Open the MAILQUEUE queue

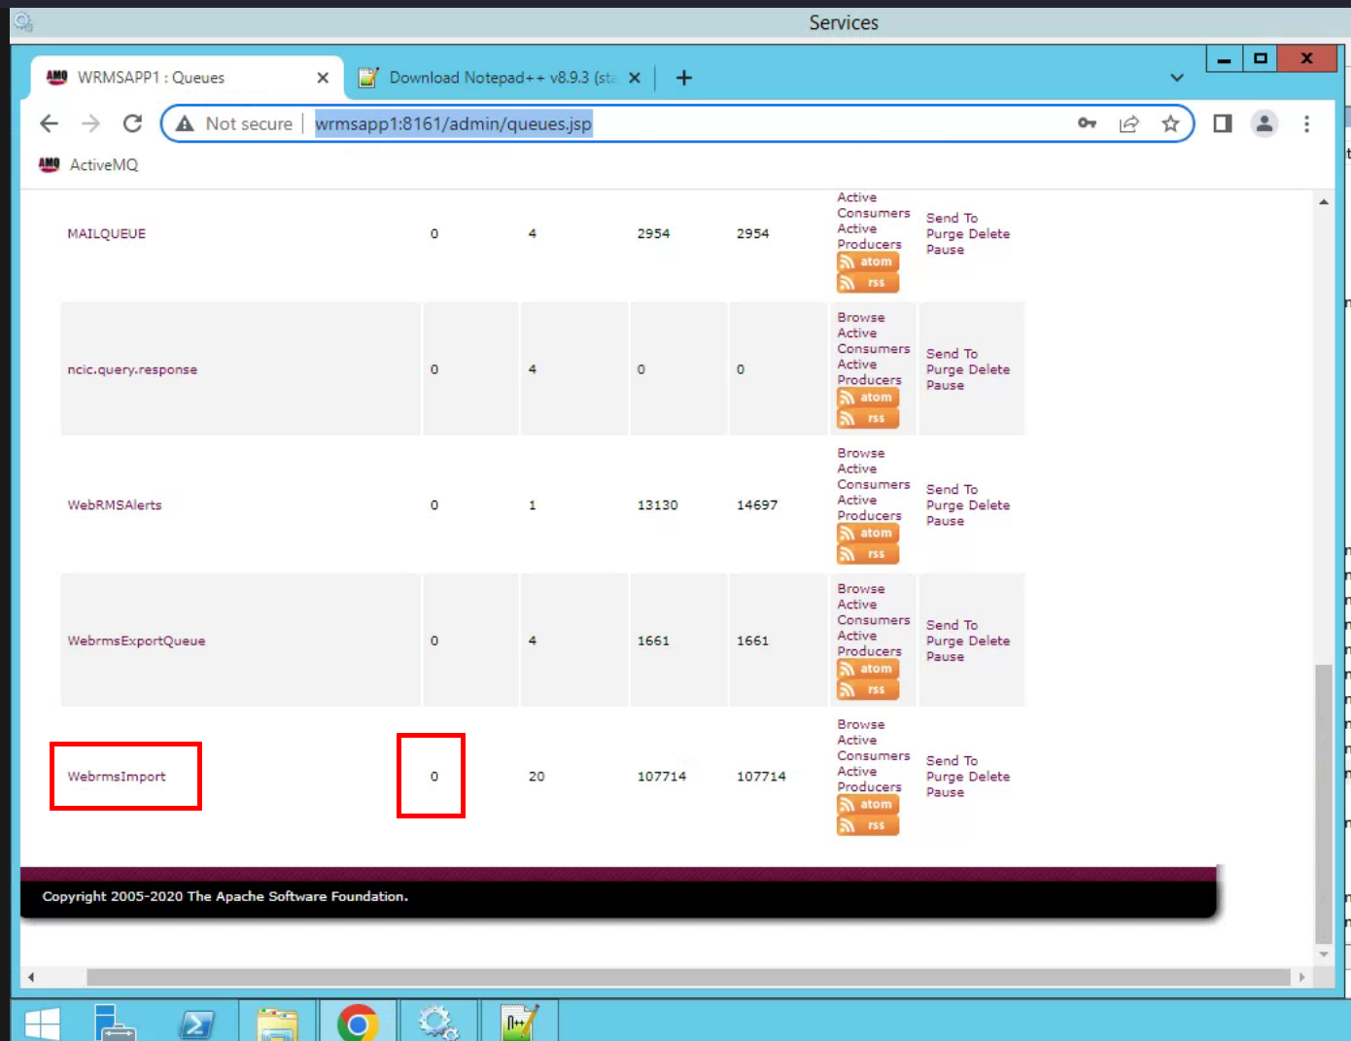pos(107,233)
